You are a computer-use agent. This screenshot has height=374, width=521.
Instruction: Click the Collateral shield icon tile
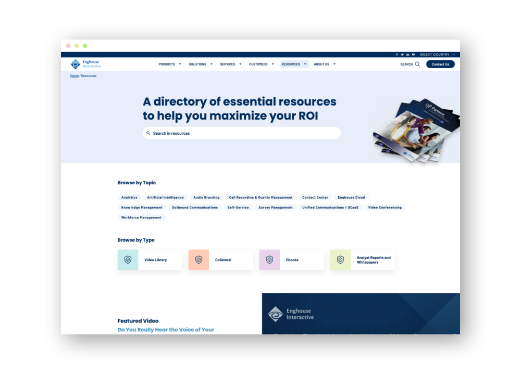coord(199,260)
